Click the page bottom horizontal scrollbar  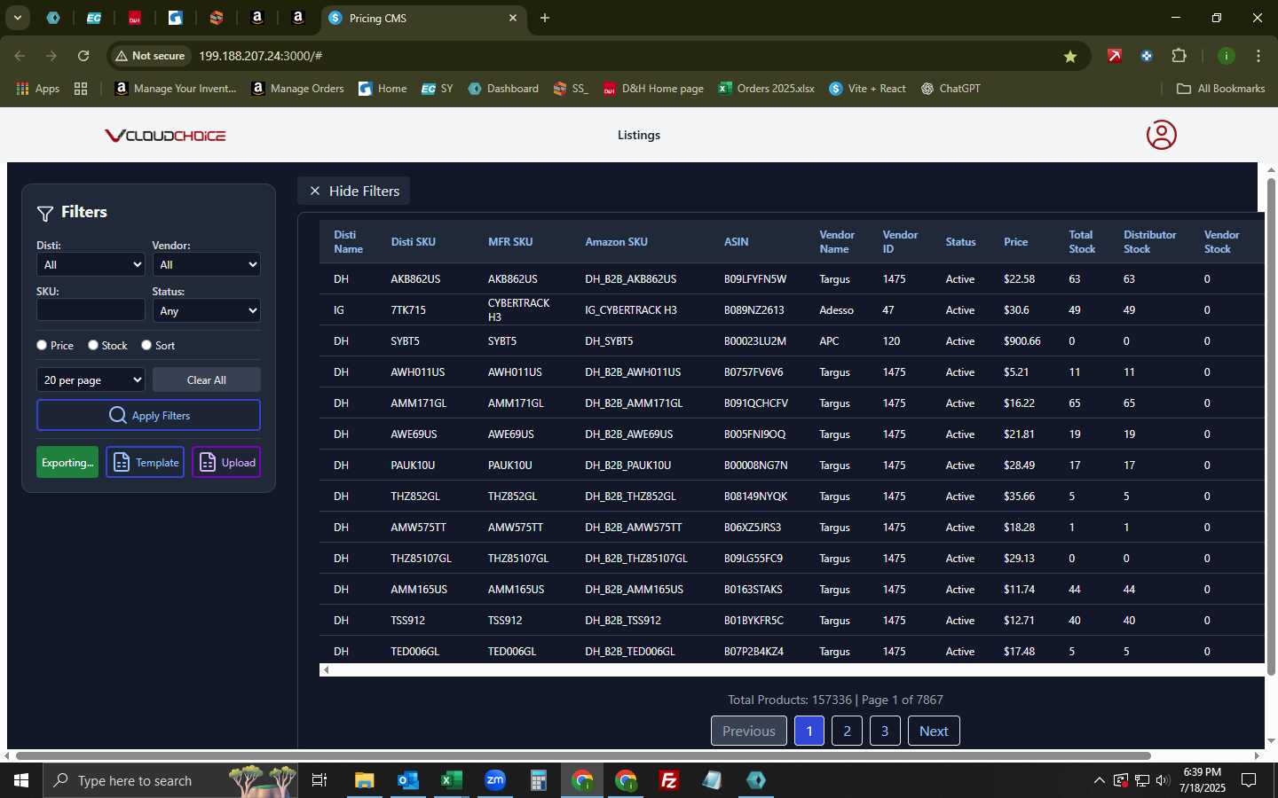(x=583, y=756)
